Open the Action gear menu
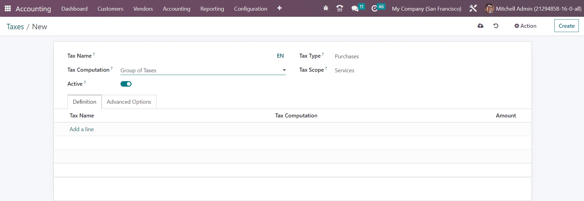Image resolution: width=584 pixels, height=201 pixels. [525, 26]
